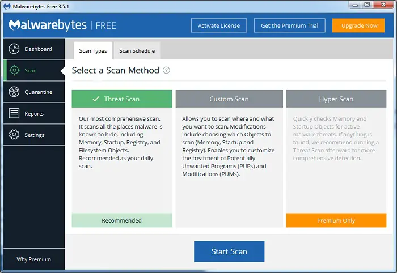
Task: Switch to the Scan Types tab
Action: (93, 50)
